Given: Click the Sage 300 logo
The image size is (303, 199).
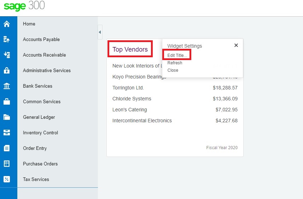Looking at the screenshot, I should [x=24, y=6].
